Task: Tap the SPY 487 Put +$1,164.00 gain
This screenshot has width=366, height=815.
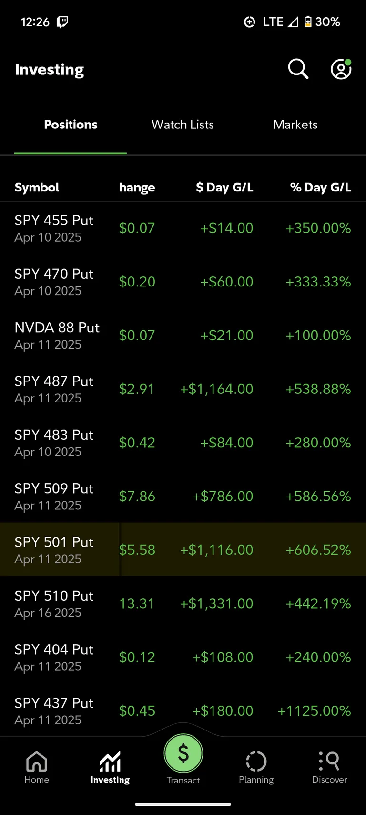Action: tap(216, 389)
